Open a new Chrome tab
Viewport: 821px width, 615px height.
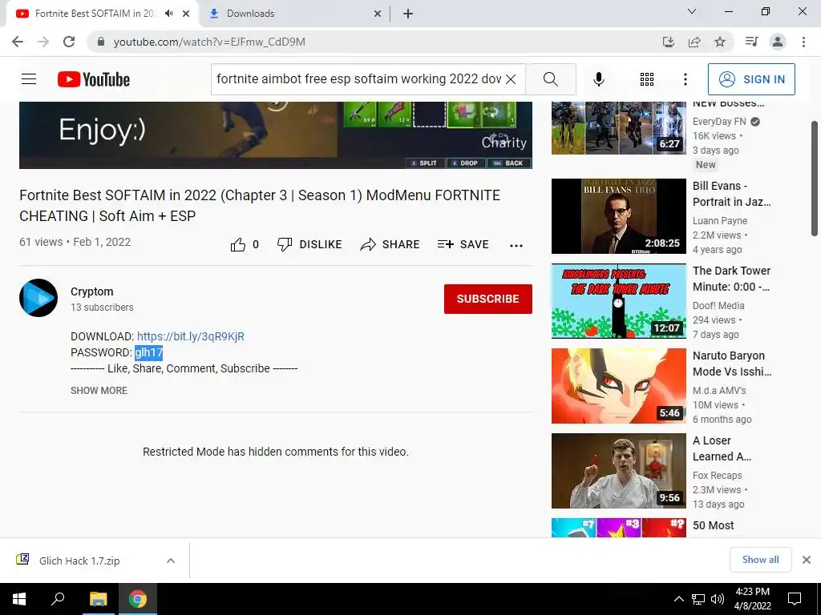(x=408, y=14)
